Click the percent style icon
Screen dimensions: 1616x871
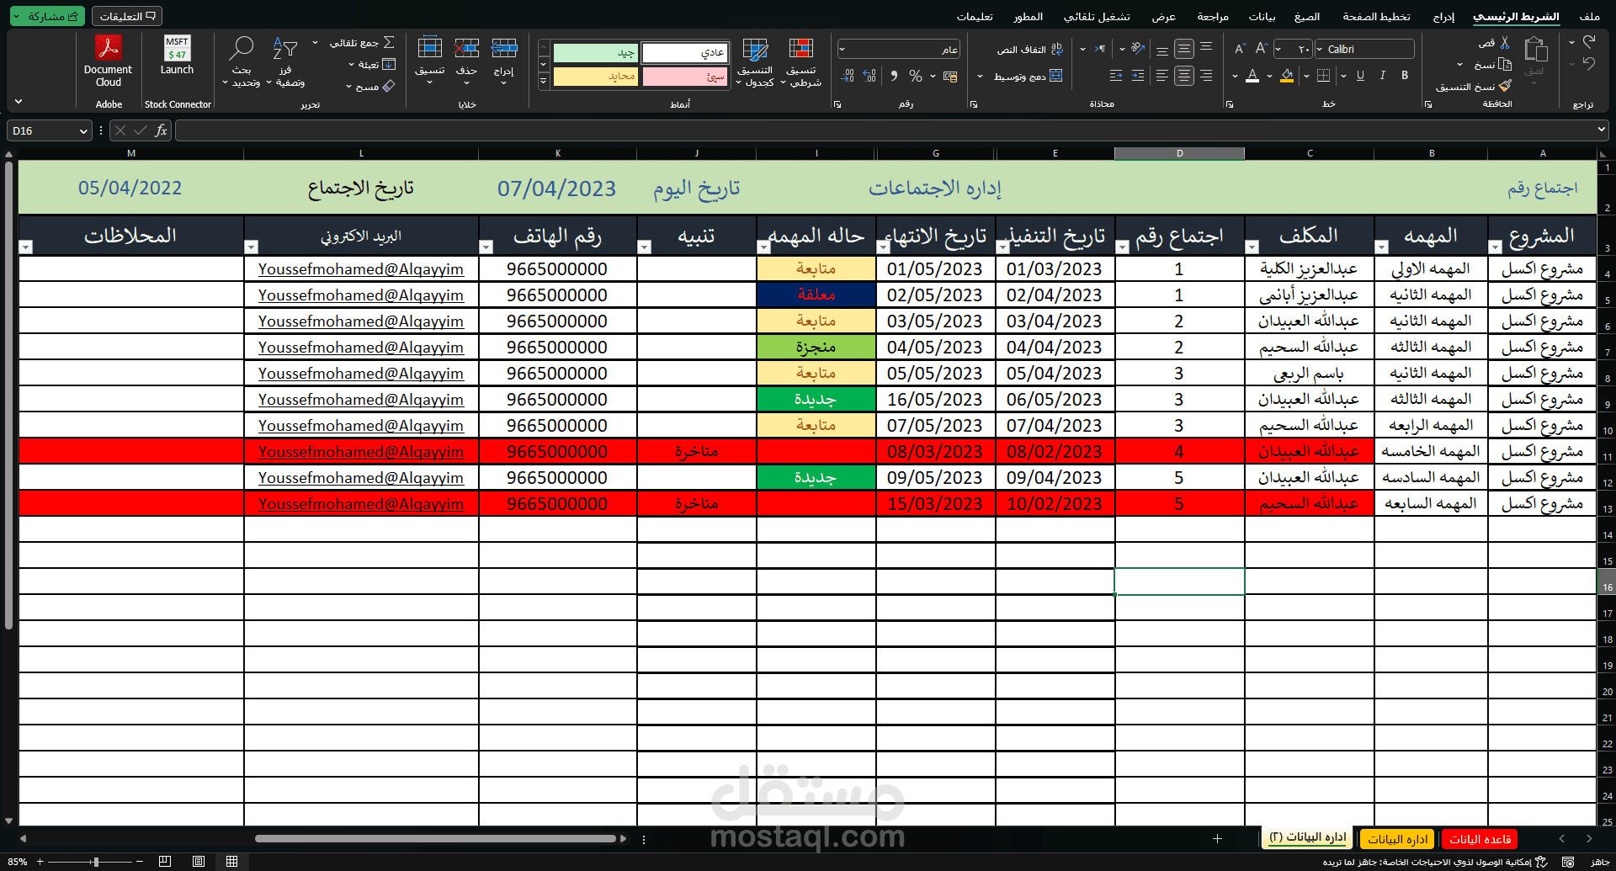coord(916,76)
